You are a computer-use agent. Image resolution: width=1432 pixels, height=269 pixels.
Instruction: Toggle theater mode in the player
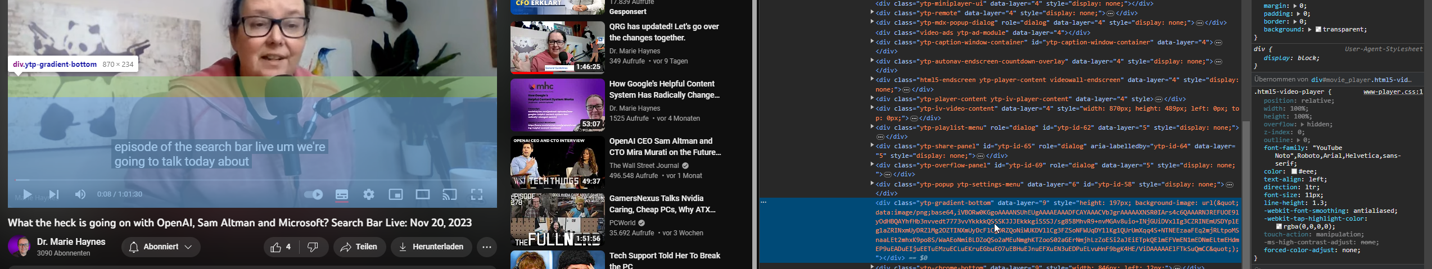[423, 195]
